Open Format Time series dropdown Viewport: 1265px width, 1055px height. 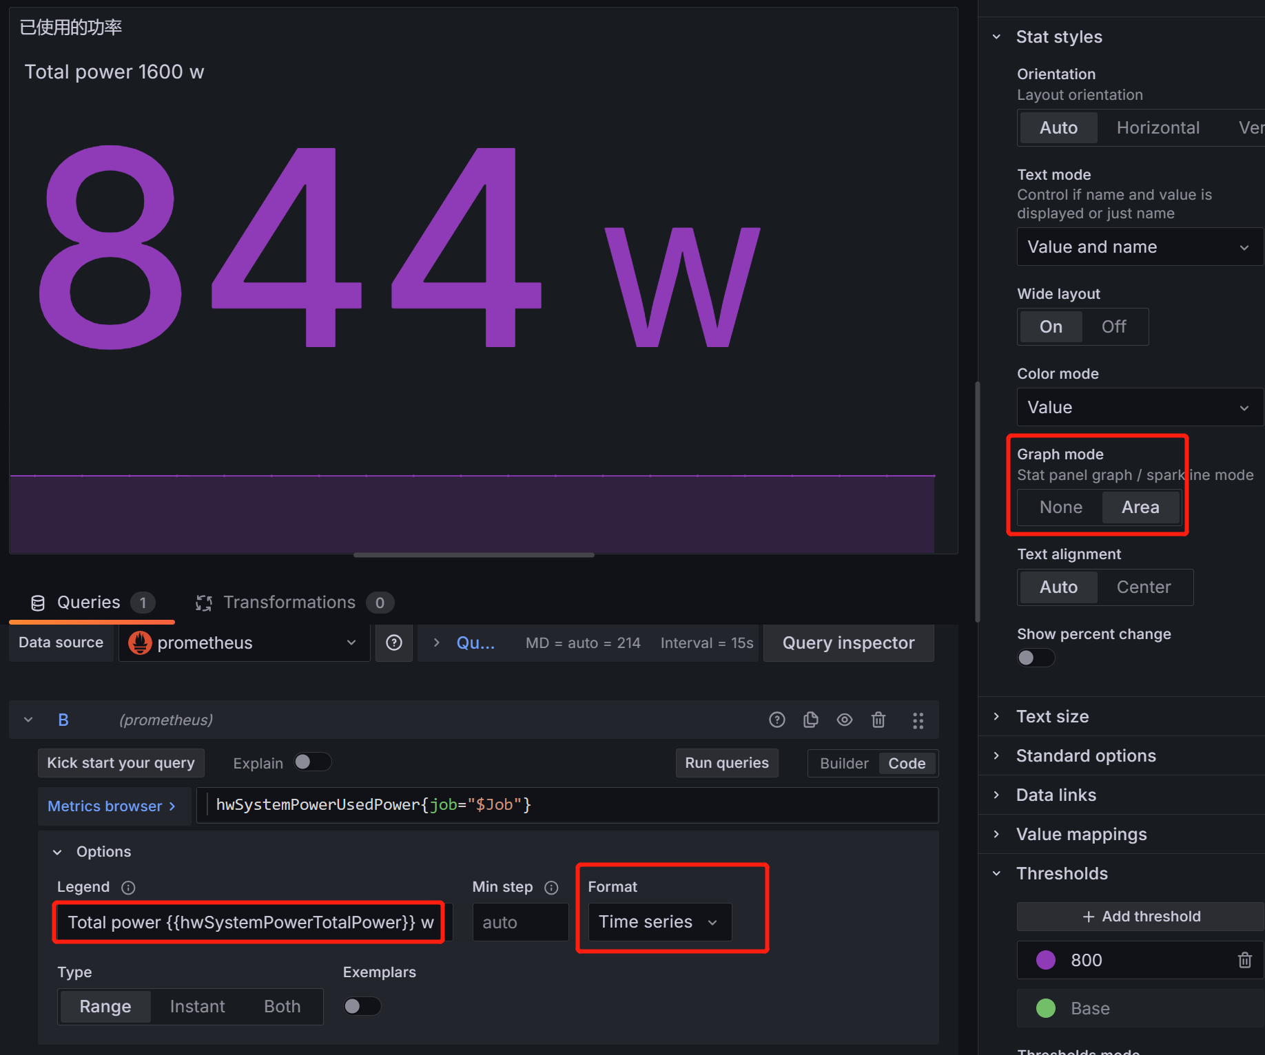(x=659, y=921)
